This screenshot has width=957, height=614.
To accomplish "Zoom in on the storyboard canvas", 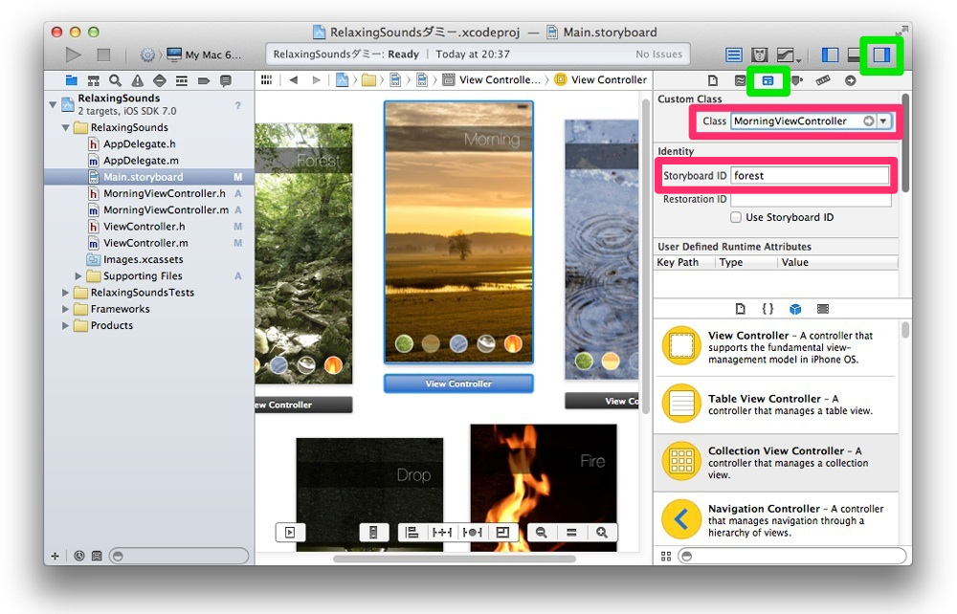I will coord(601,533).
